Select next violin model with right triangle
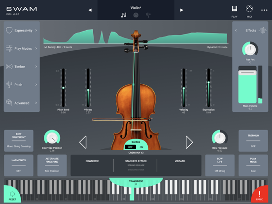This screenshot has height=204, width=272. [189, 142]
